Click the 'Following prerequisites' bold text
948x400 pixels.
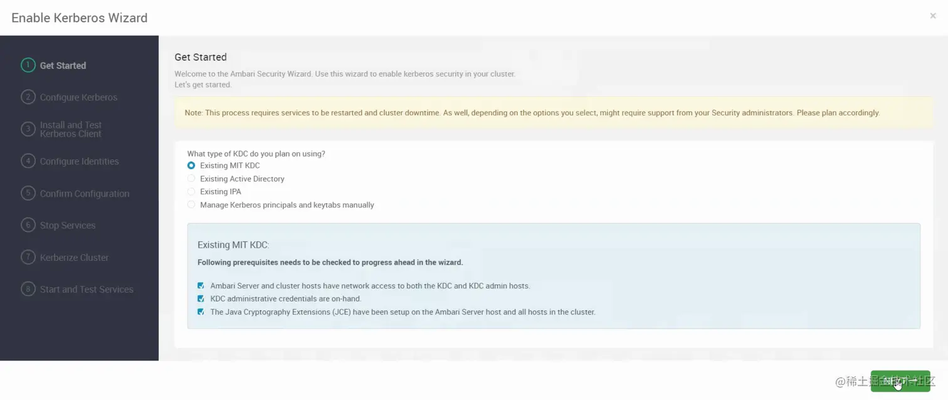point(330,263)
